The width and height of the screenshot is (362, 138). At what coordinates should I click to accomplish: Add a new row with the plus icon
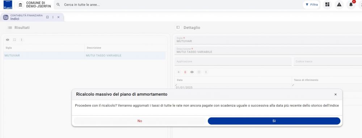click(x=178, y=72)
